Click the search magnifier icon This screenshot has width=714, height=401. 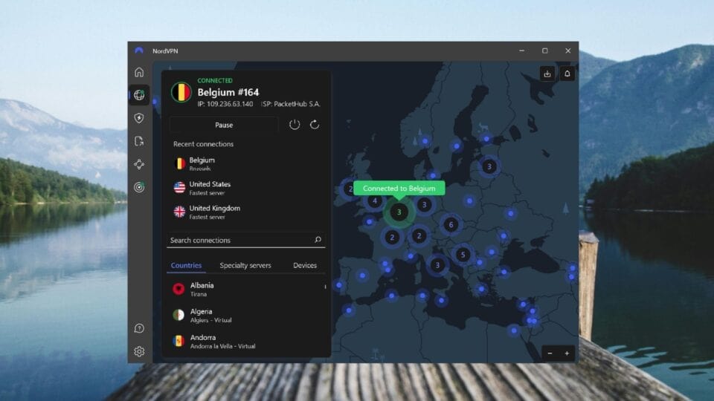point(318,240)
